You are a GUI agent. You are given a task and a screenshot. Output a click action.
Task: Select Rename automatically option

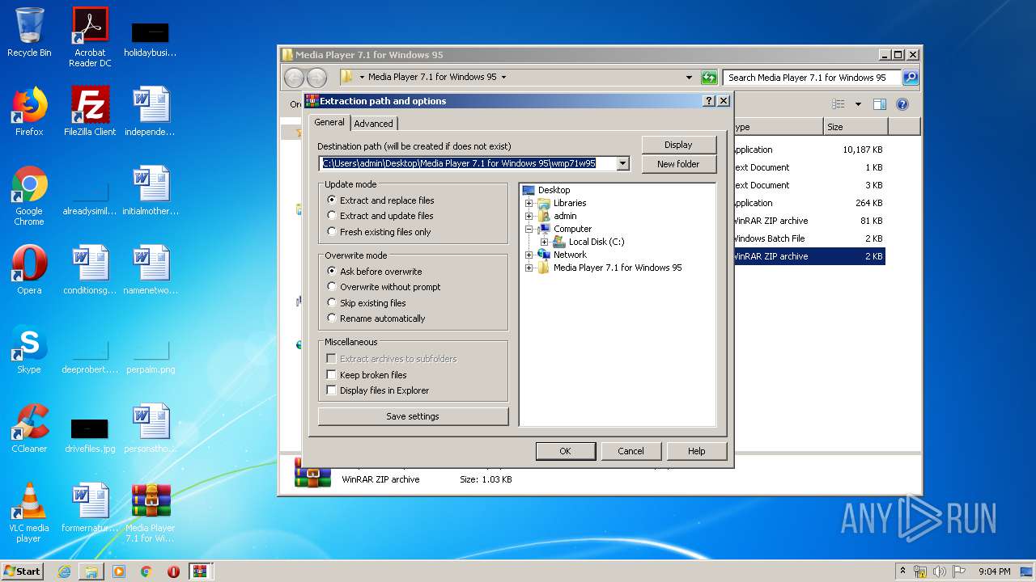[x=376, y=318]
